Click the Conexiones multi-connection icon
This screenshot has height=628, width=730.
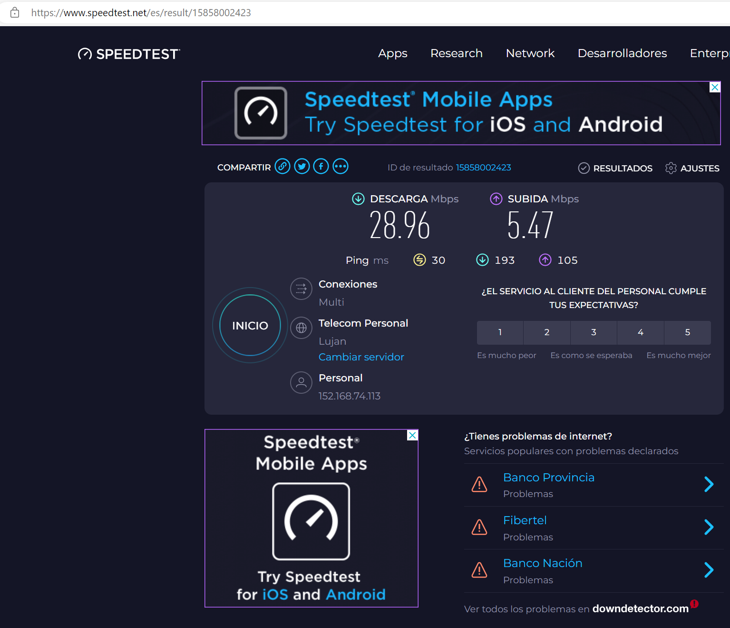pos(301,289)
